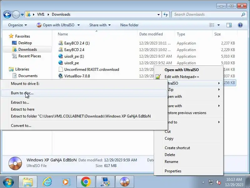
Task: Choose Extract to folder Windows XP GaNjA EdItIoN
Action: [84, 116]
